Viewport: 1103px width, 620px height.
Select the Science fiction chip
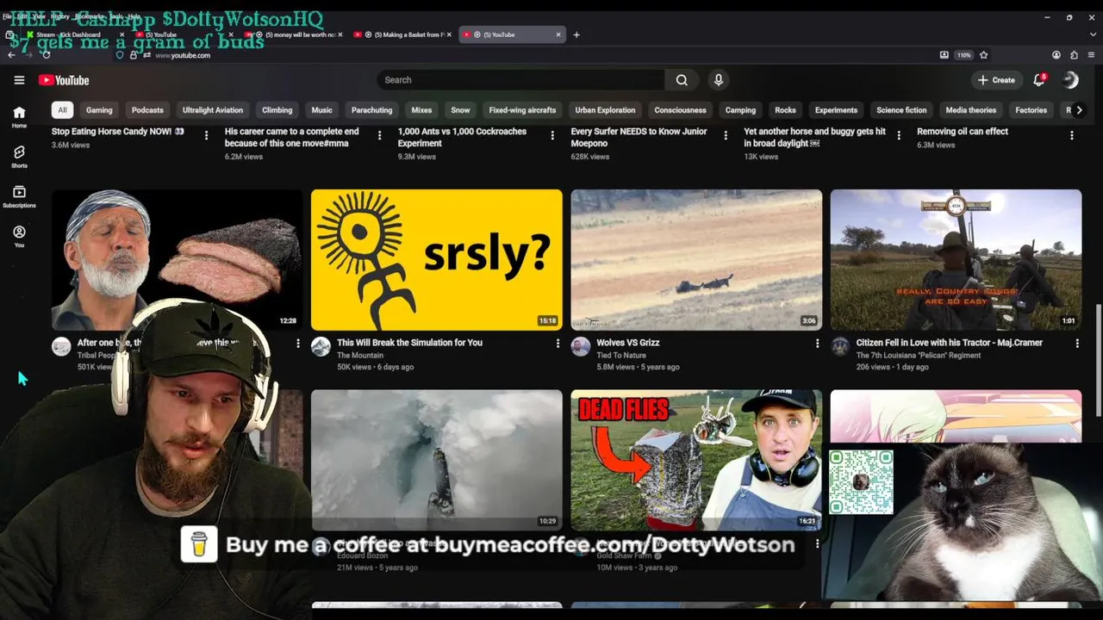(x=901, y=110)
